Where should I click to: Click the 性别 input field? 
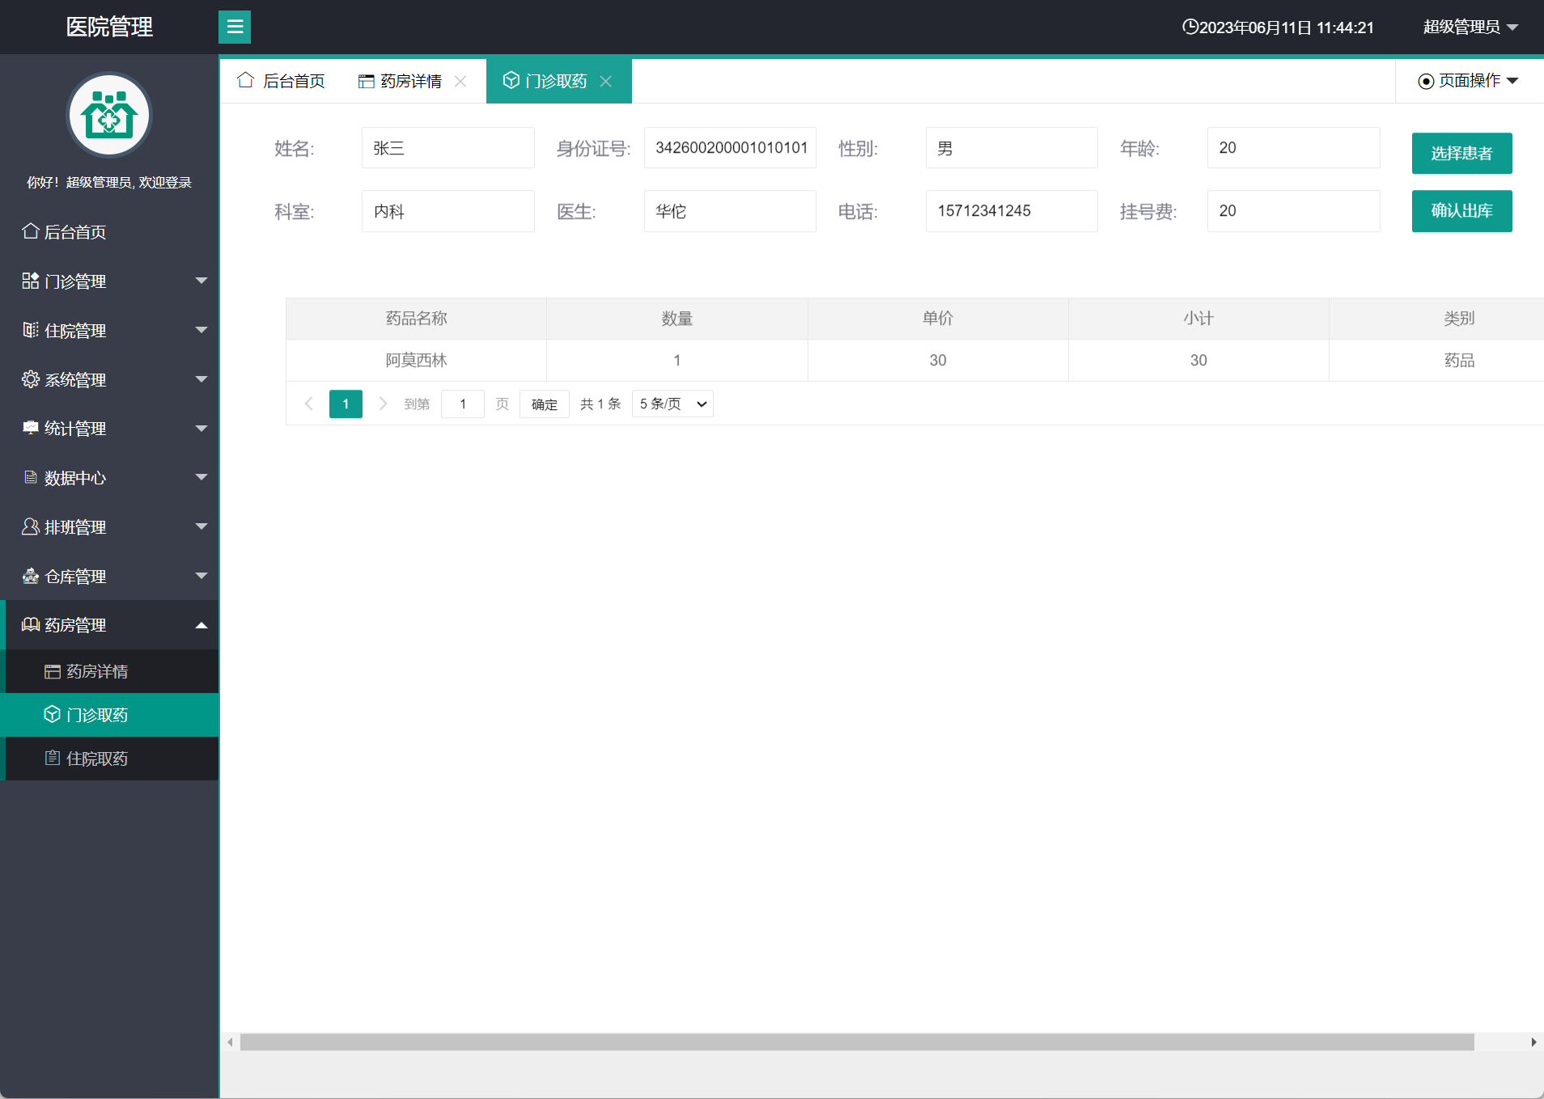pos(1012,148)
